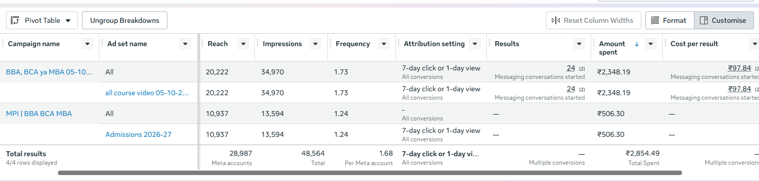Screen dimensions: 759x181
Task: Open Attribution setting column dropdown arrow
Action: point(475,44)
